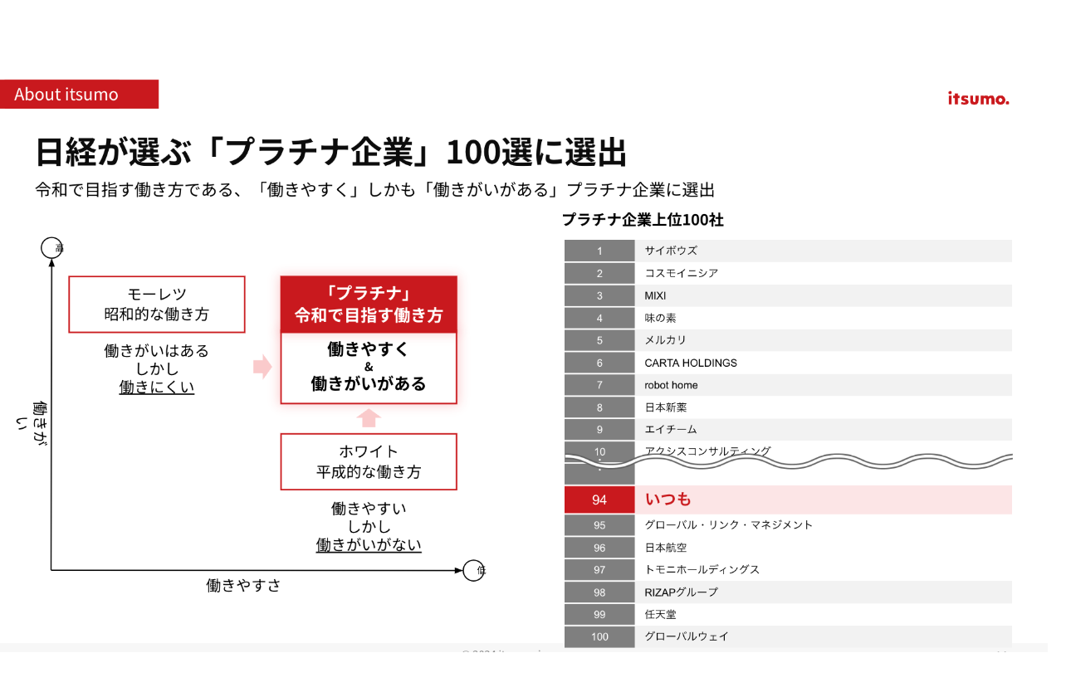Select the red "About itsumo" label

79,95
